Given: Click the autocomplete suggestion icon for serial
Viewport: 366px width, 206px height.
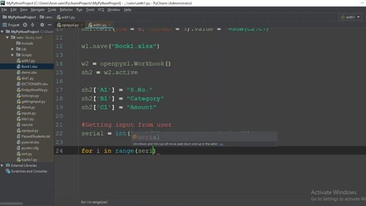Looking at the screenshot, I should tap(135, 137).
